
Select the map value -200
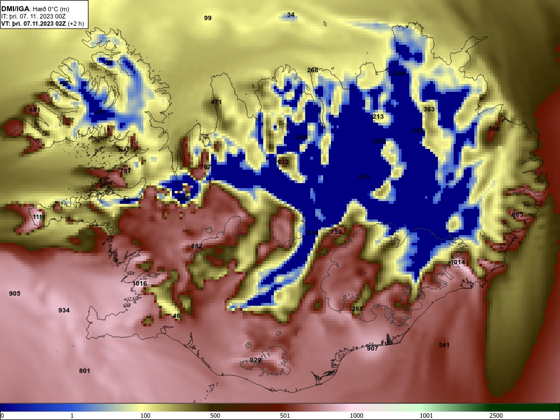coord(399,73)
